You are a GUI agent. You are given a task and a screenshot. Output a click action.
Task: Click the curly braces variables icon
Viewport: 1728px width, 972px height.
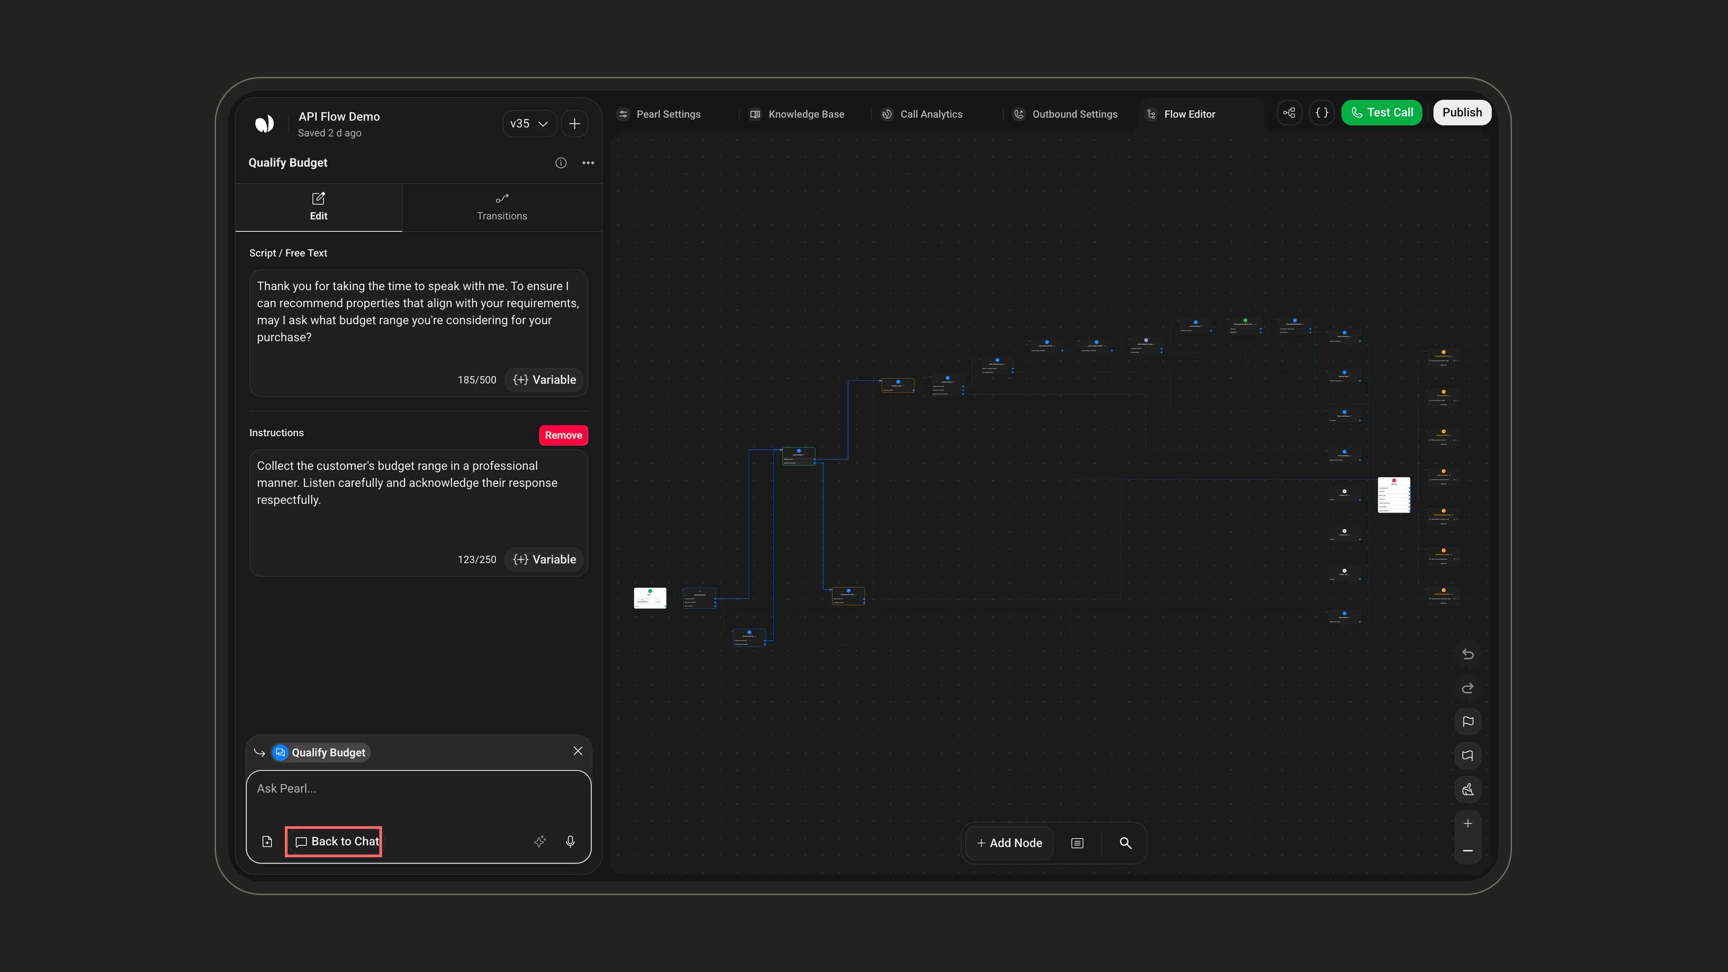1322,113
